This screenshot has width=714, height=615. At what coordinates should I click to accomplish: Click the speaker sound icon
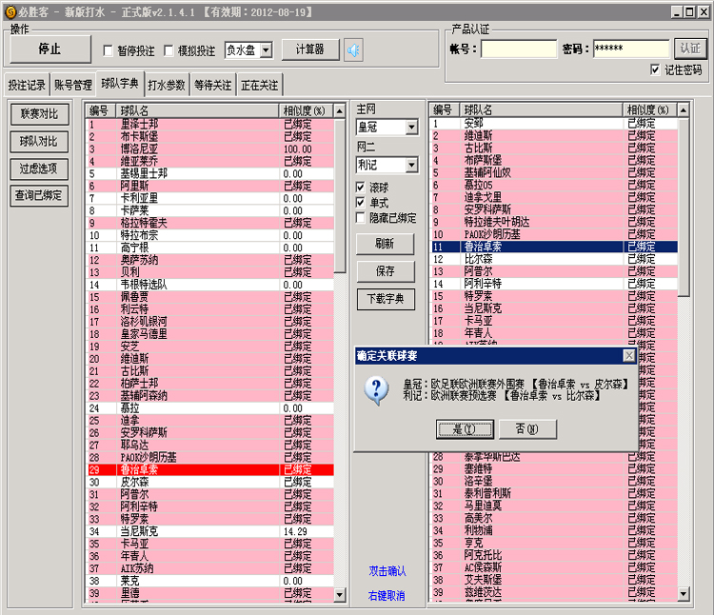354,50
